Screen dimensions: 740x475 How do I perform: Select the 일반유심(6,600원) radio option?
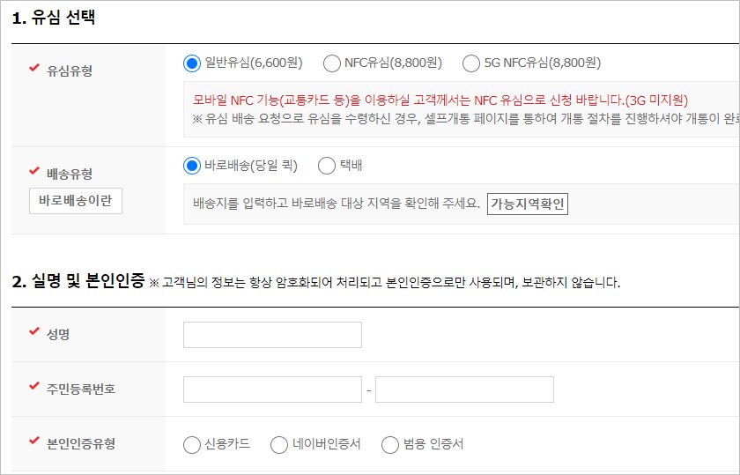pos(193,63)
